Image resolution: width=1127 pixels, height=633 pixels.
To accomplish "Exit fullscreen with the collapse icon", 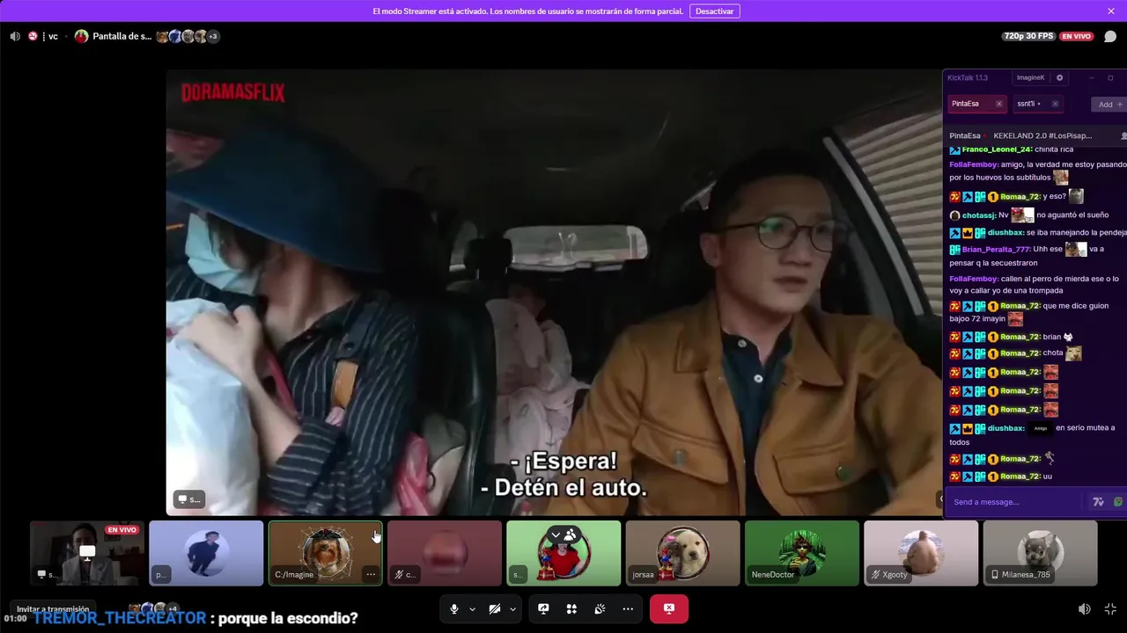I will tap(1110, 609).
